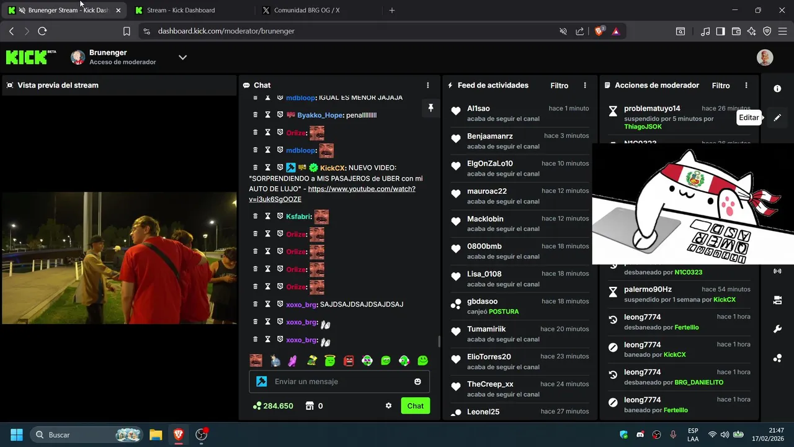Open the Brave VPN shield icon
The width and height of the screenshot is (794, 447).
click(x=767, y=31)
